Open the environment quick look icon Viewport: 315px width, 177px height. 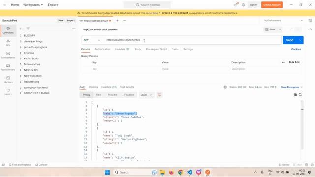point(310,20)
